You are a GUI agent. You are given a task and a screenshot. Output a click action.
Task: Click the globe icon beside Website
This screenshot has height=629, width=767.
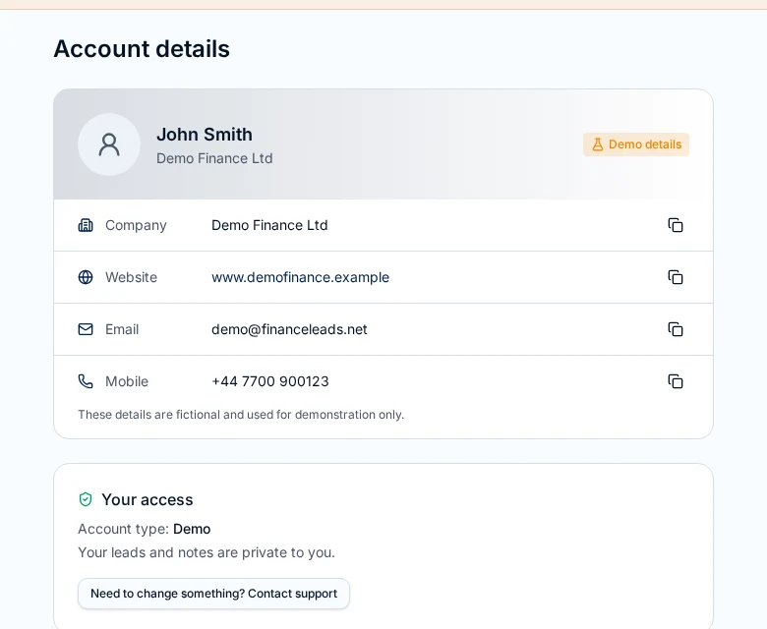(x=86, y=277)
